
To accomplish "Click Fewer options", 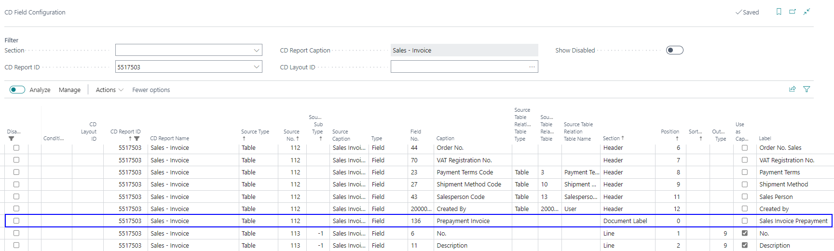I will click(151, 90).
